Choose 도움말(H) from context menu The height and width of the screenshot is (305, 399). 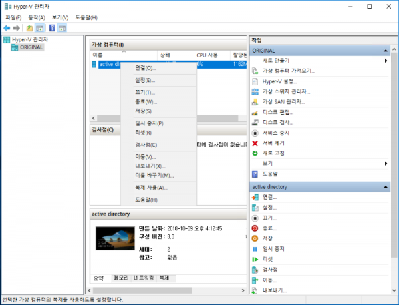158,200
